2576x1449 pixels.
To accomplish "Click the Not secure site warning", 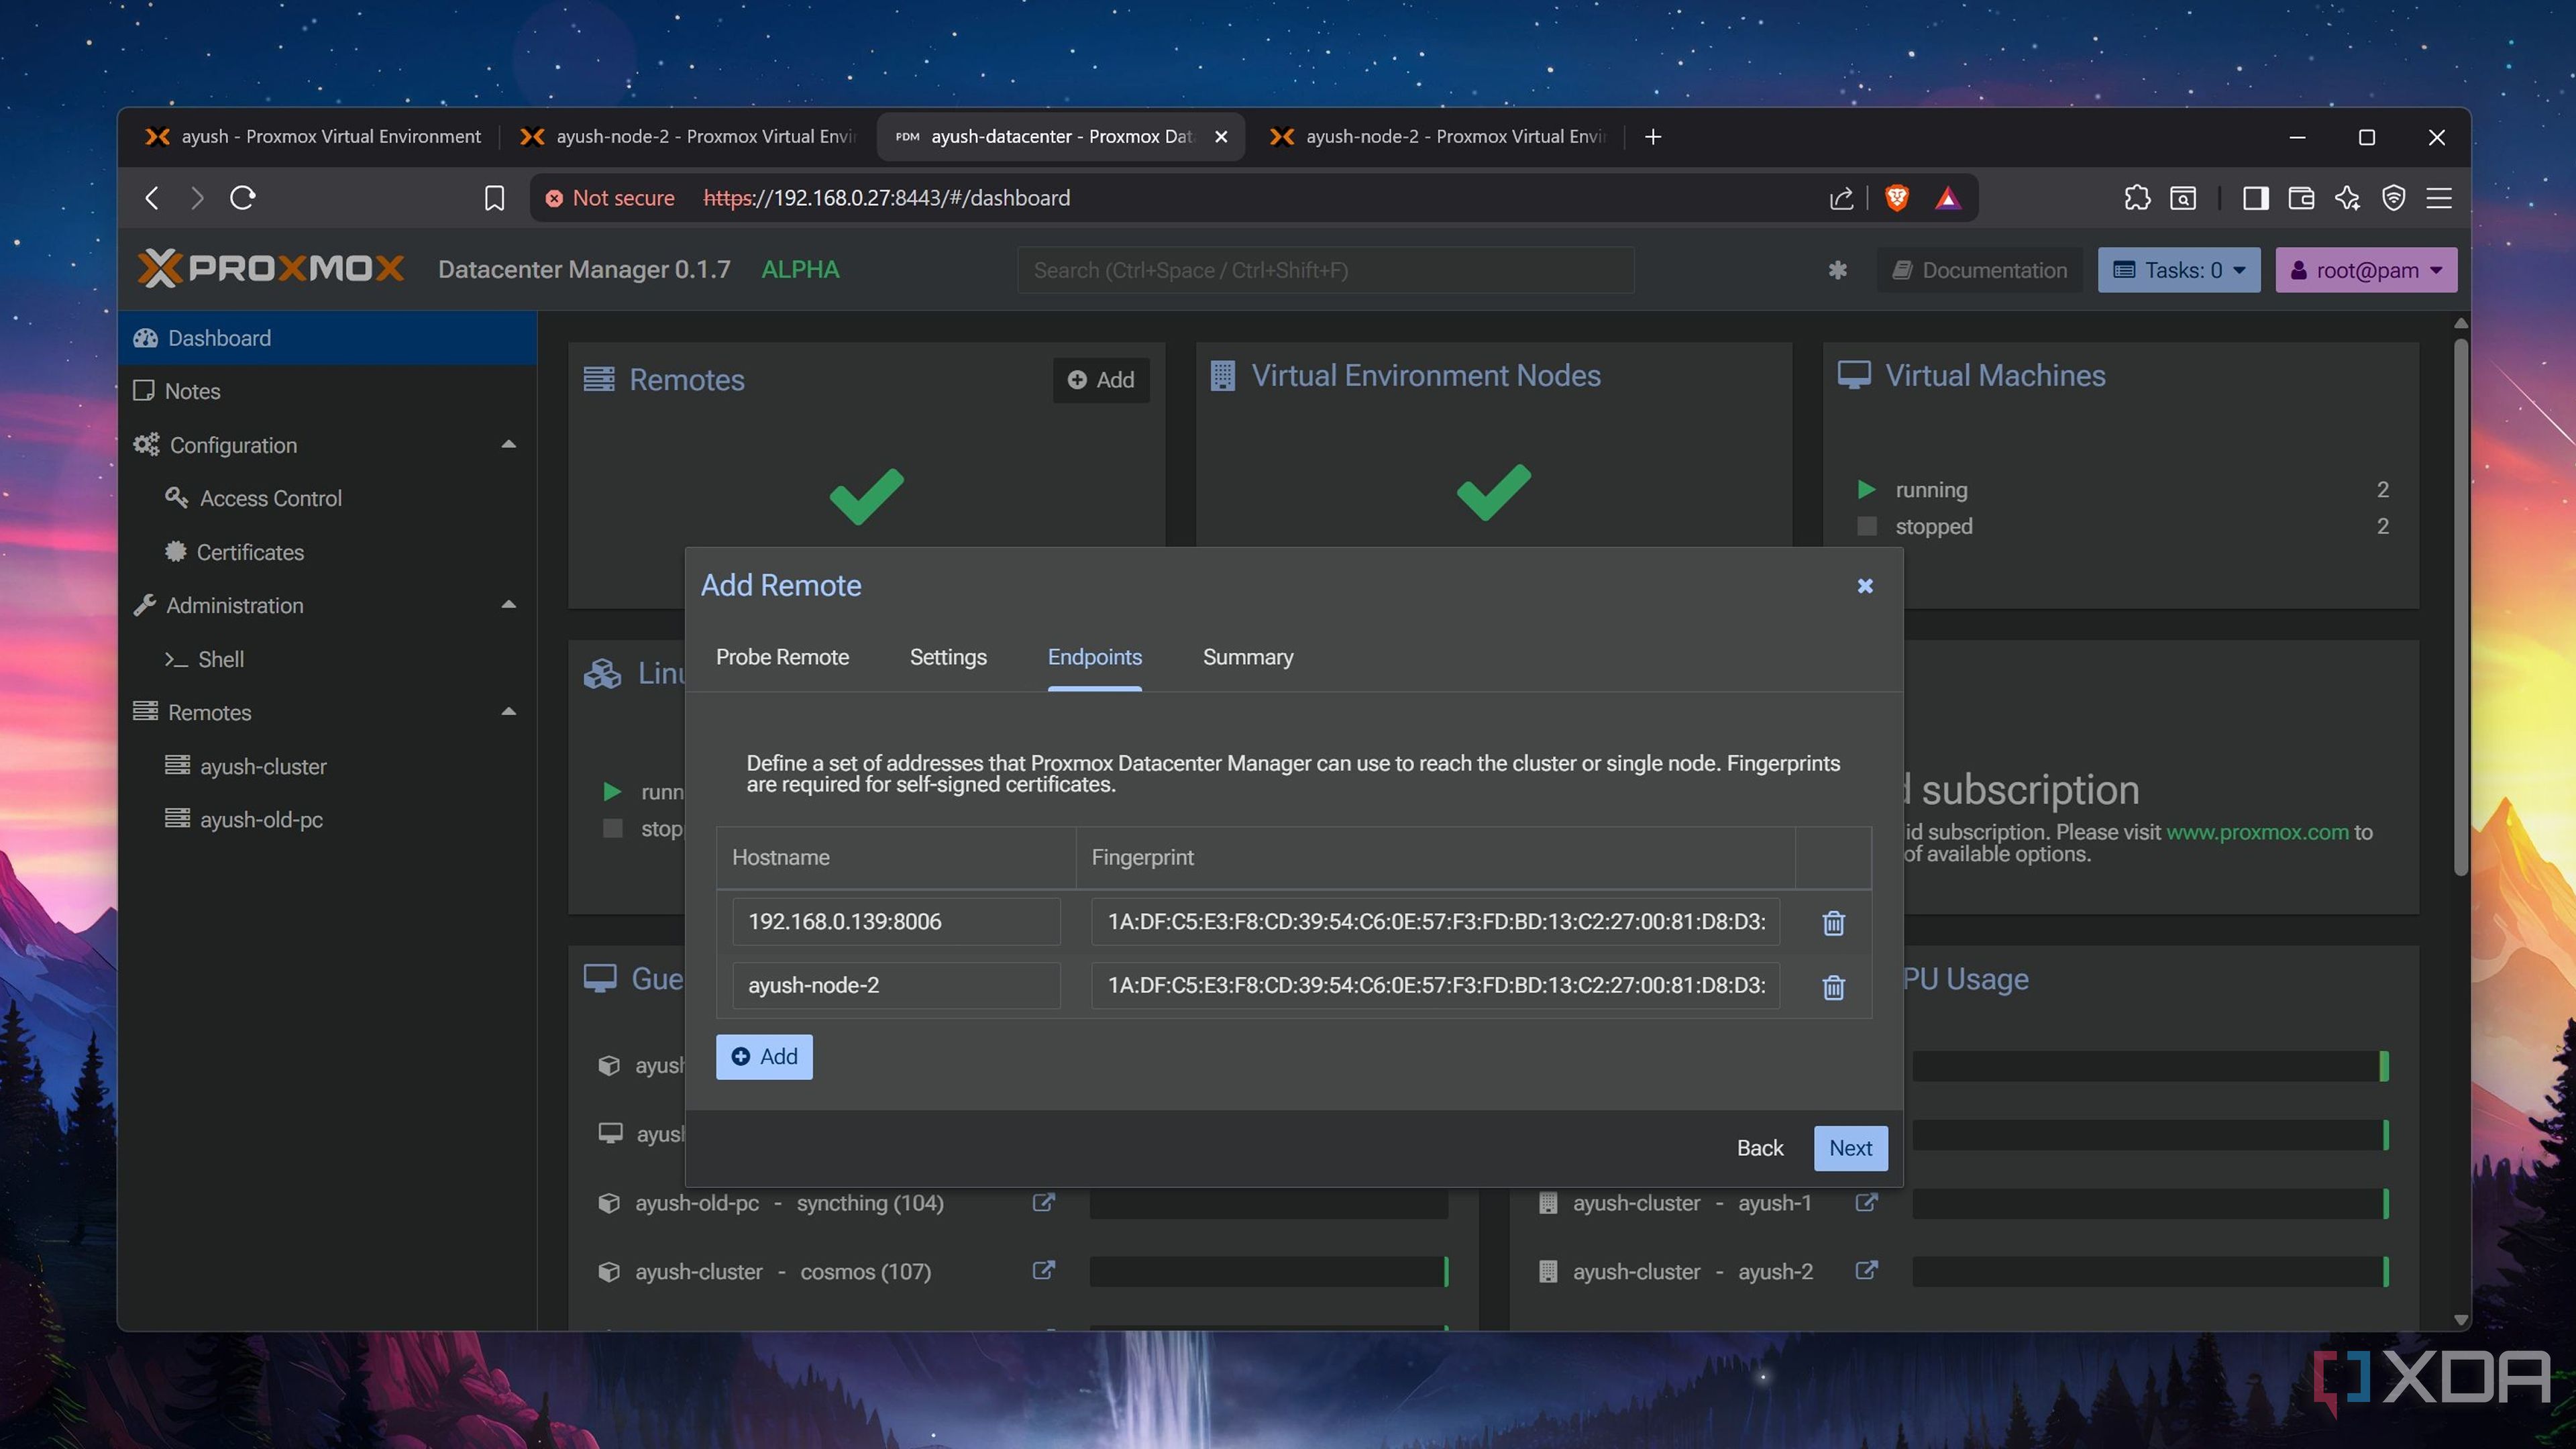I will [610, 198].
